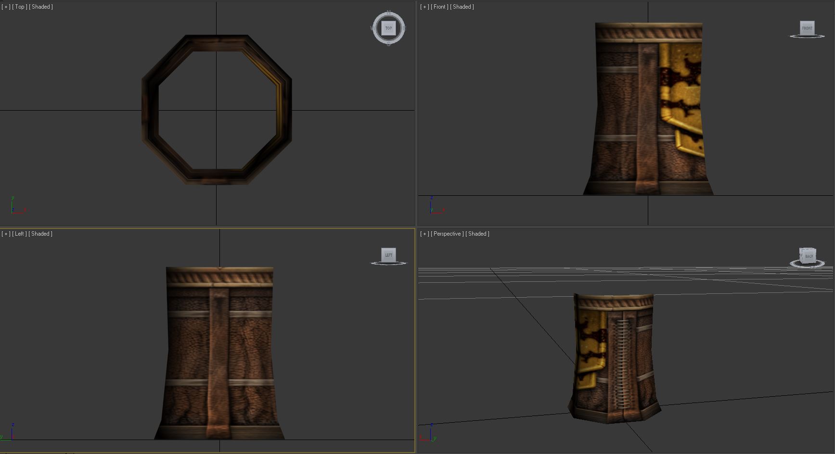Open the [Shaded] menu in Front viewport
Screen dimensions: 835x454
(462, 7)
